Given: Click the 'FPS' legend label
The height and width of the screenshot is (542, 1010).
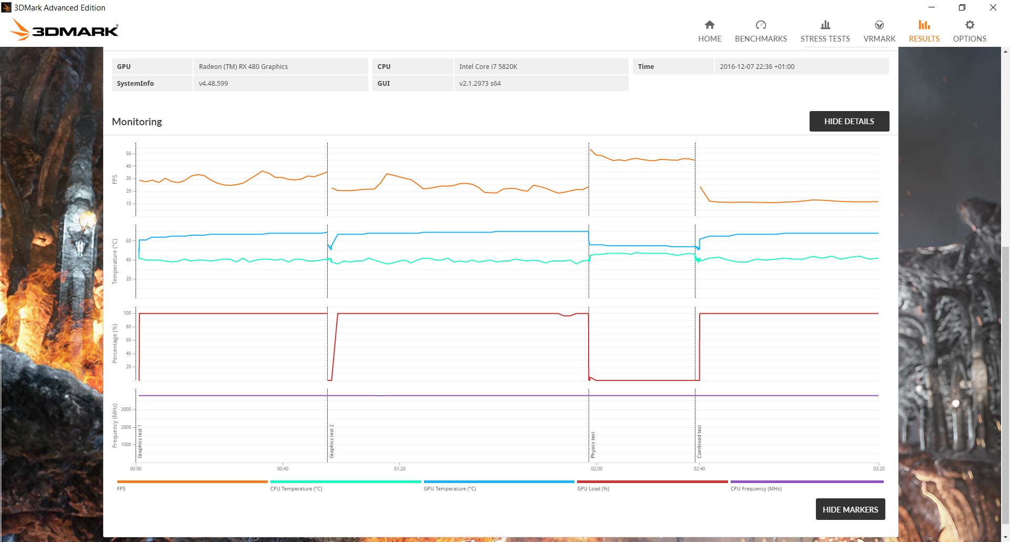Looking at the screenshot, I should 121,489.
